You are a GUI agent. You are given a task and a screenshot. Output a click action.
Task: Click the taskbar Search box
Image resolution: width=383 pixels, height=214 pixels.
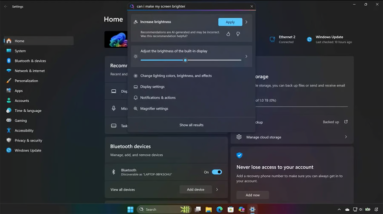(164, 209)
